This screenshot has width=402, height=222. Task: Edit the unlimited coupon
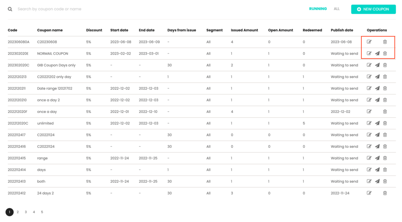pos(369,123)
